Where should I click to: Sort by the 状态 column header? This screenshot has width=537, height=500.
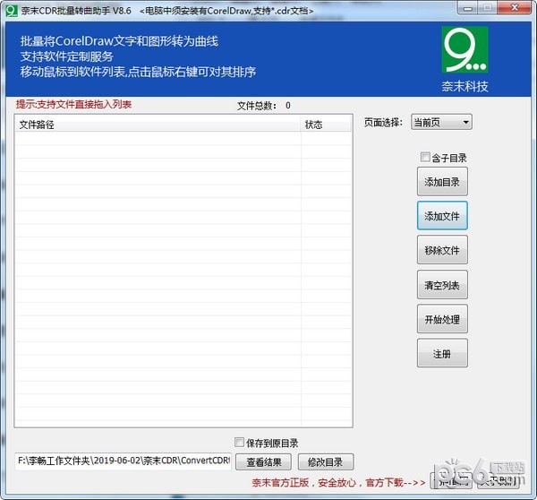pyautogui.click(x=326, y=125)
